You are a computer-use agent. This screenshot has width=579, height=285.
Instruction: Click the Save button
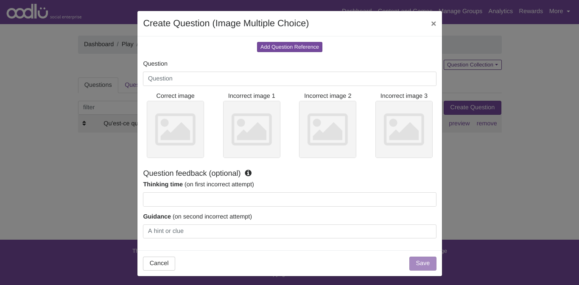(422, 263)
